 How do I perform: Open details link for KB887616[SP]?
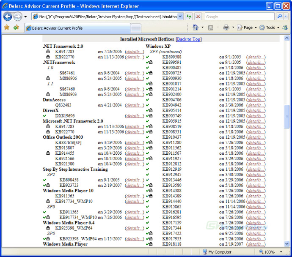point(135,142)
